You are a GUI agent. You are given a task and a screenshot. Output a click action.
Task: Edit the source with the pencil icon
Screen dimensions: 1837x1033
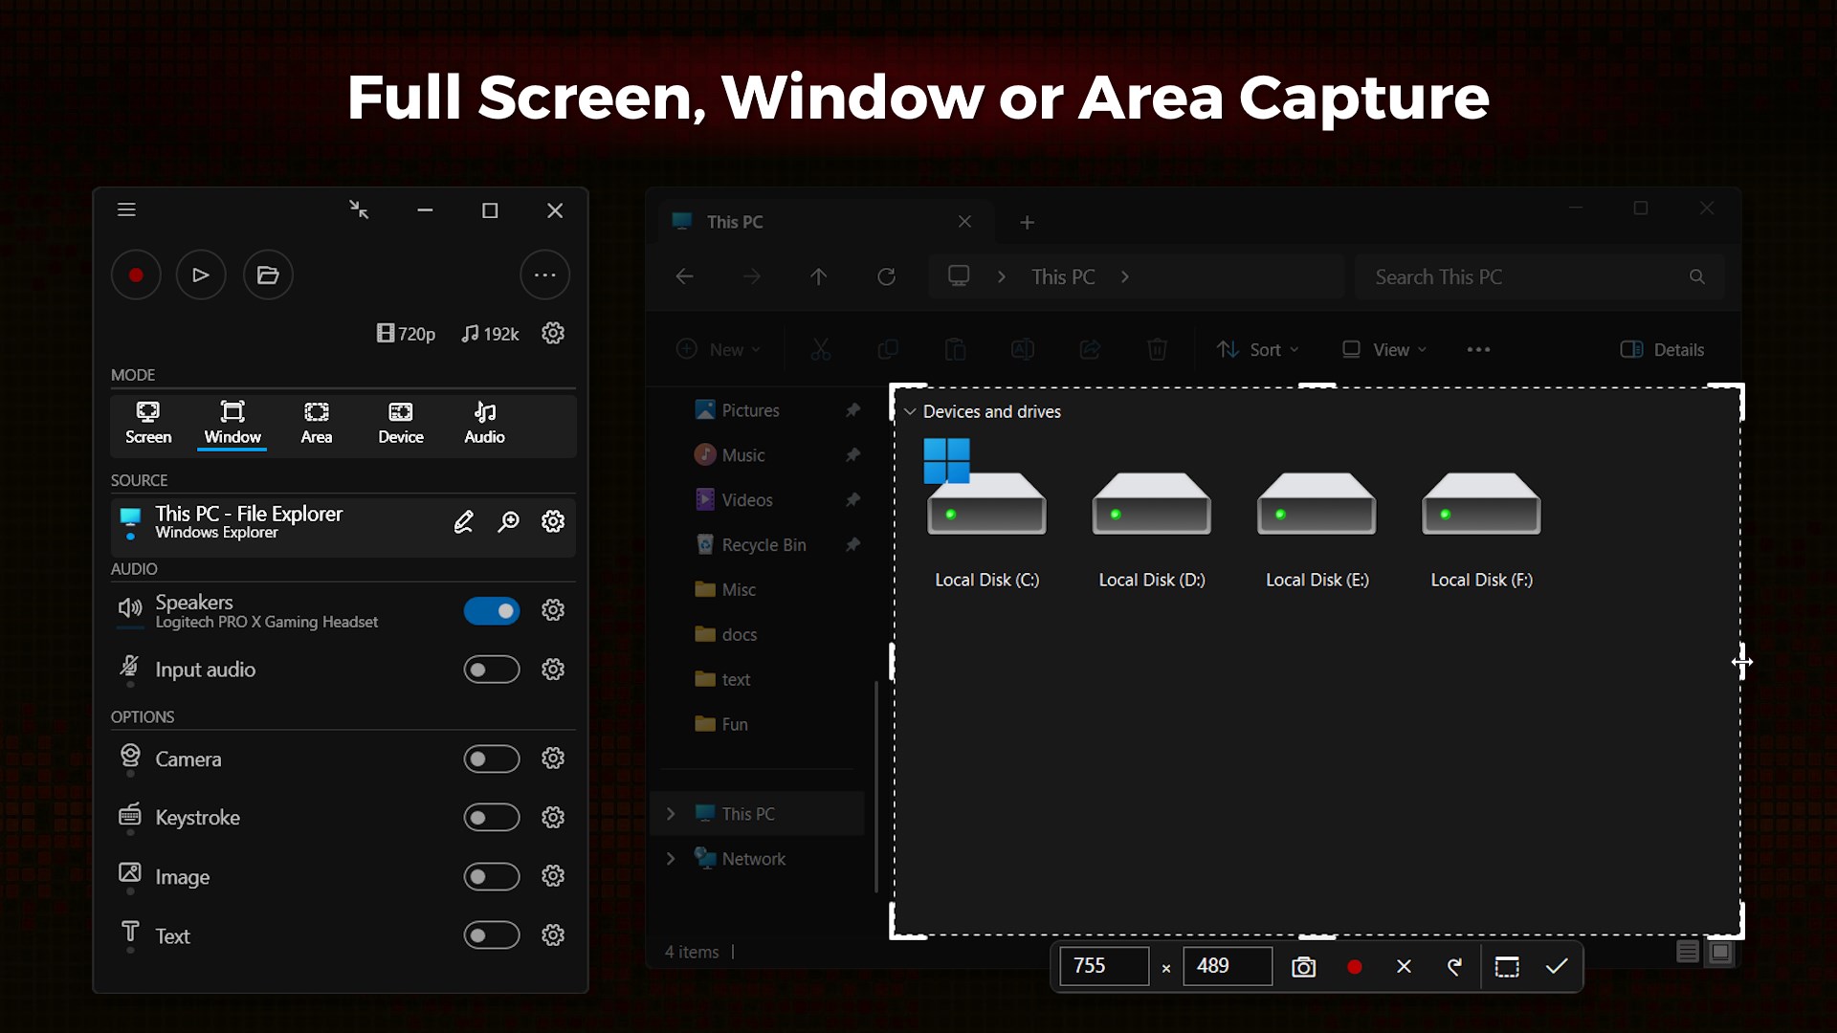463,522
